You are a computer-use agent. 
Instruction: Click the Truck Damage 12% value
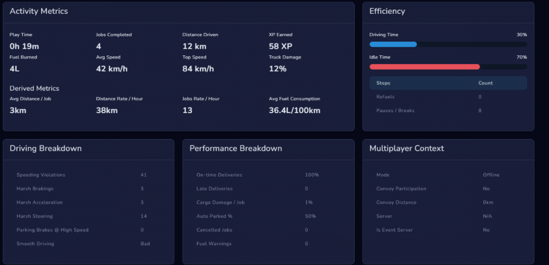point(277,69)
